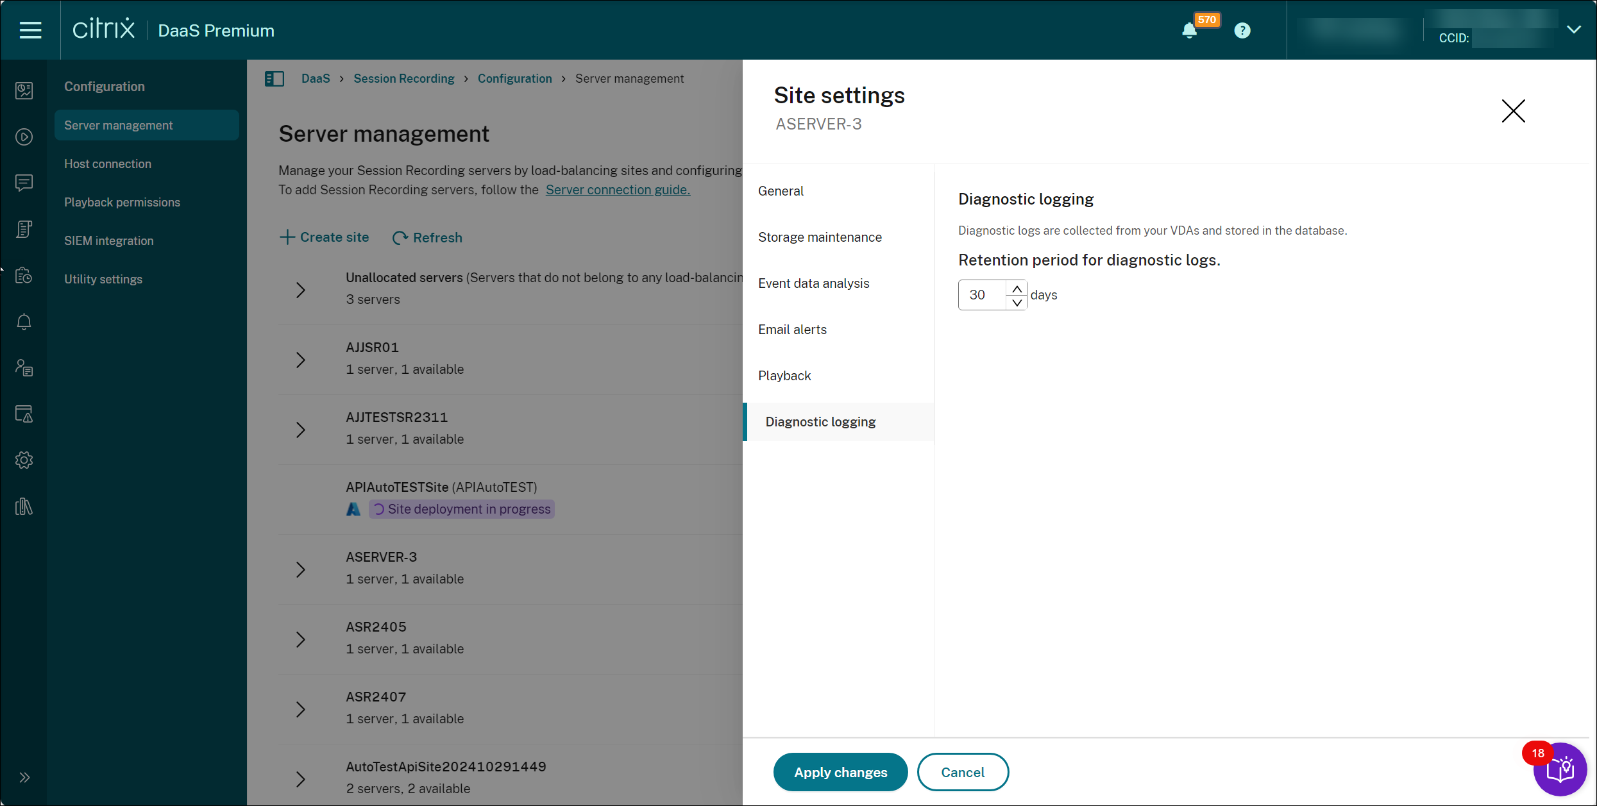Open Playback permissions in Configuration menu
Viewport: 1597px width, 806px height.
point(122,202)
